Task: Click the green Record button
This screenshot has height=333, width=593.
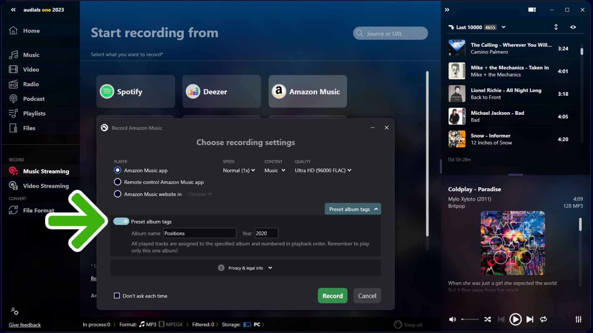Action: pos(333,296)
